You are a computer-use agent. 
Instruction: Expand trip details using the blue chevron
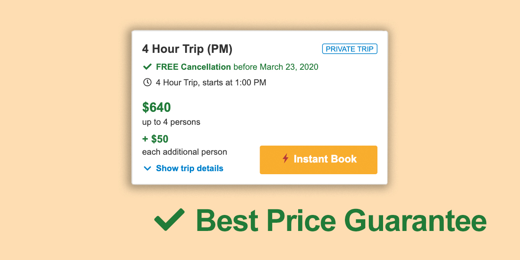click(x=147, y=168)
